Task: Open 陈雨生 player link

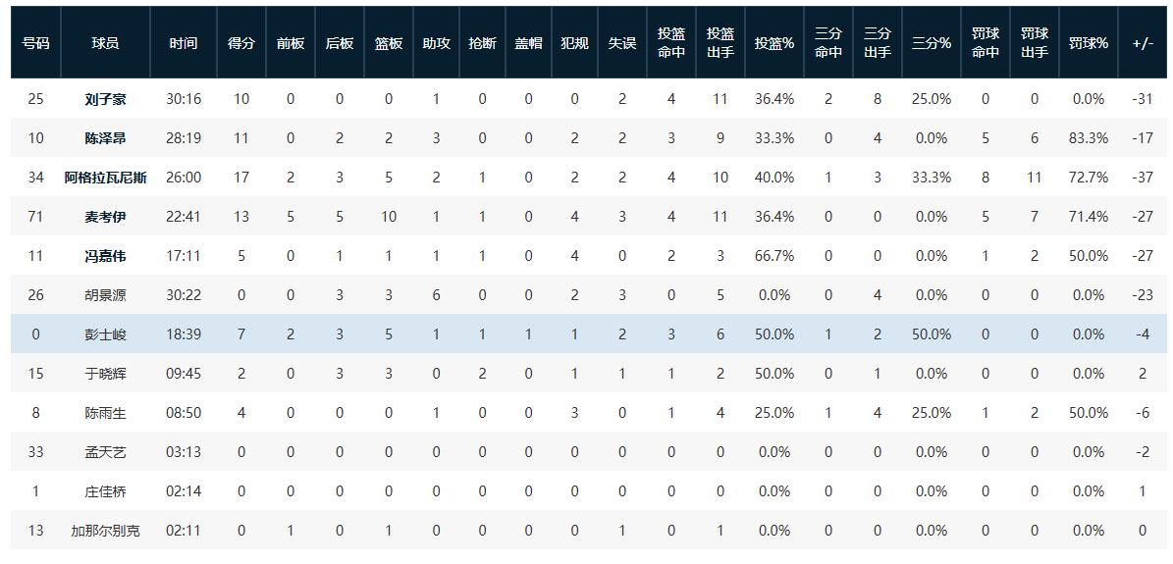Action: (105, 413)
